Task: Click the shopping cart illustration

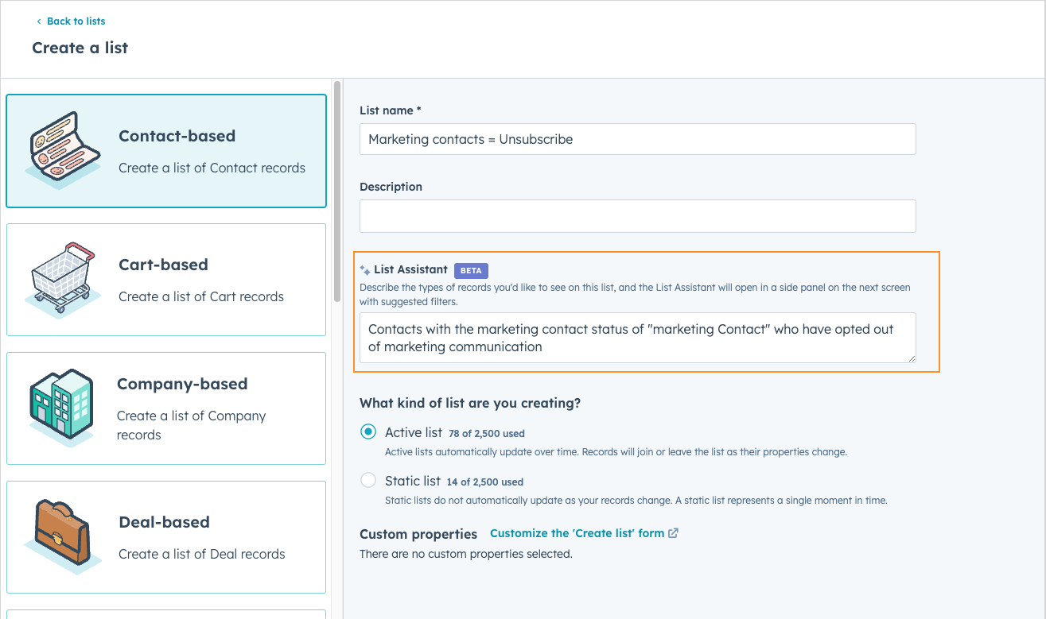Action: 63,279
